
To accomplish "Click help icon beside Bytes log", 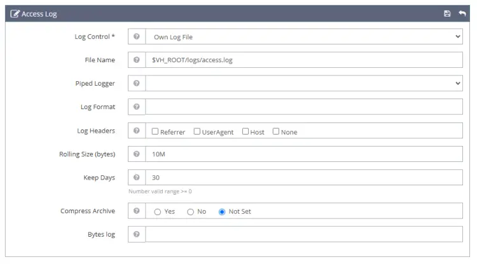I will click(x=137, y=234).
